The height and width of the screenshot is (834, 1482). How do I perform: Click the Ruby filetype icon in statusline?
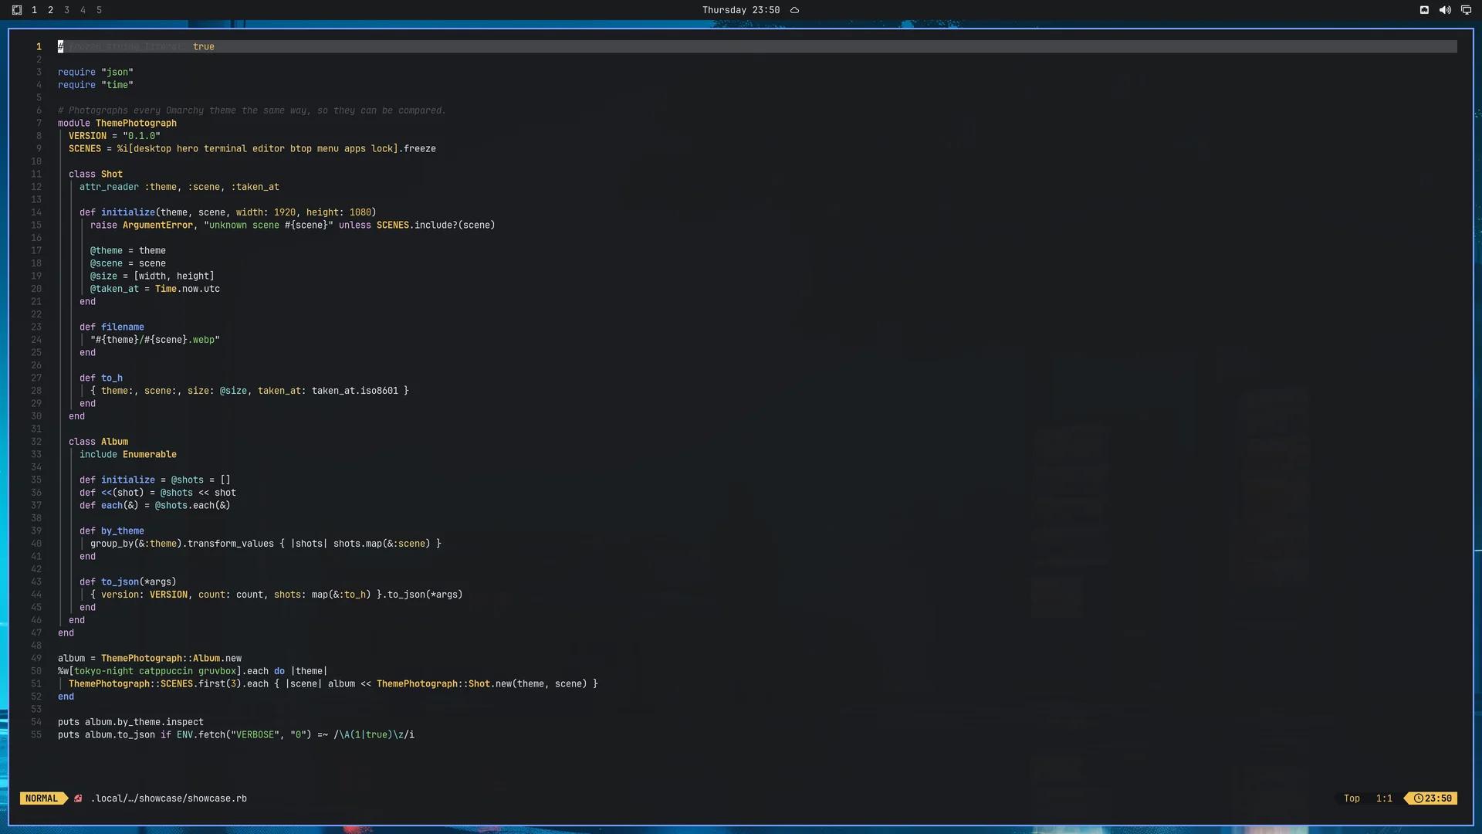tap(78, 798)
